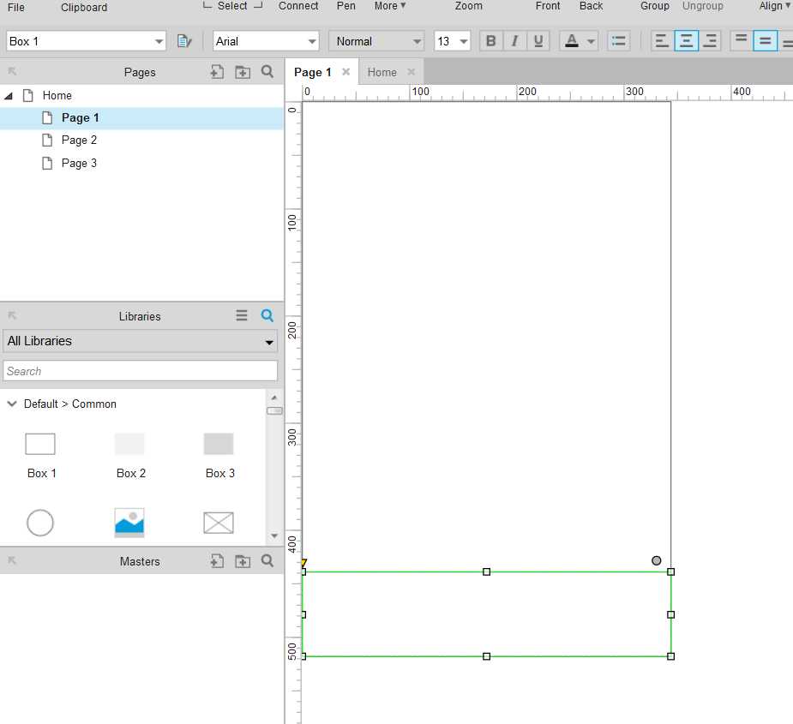Pop out the Masters panel

click(12, 560)
